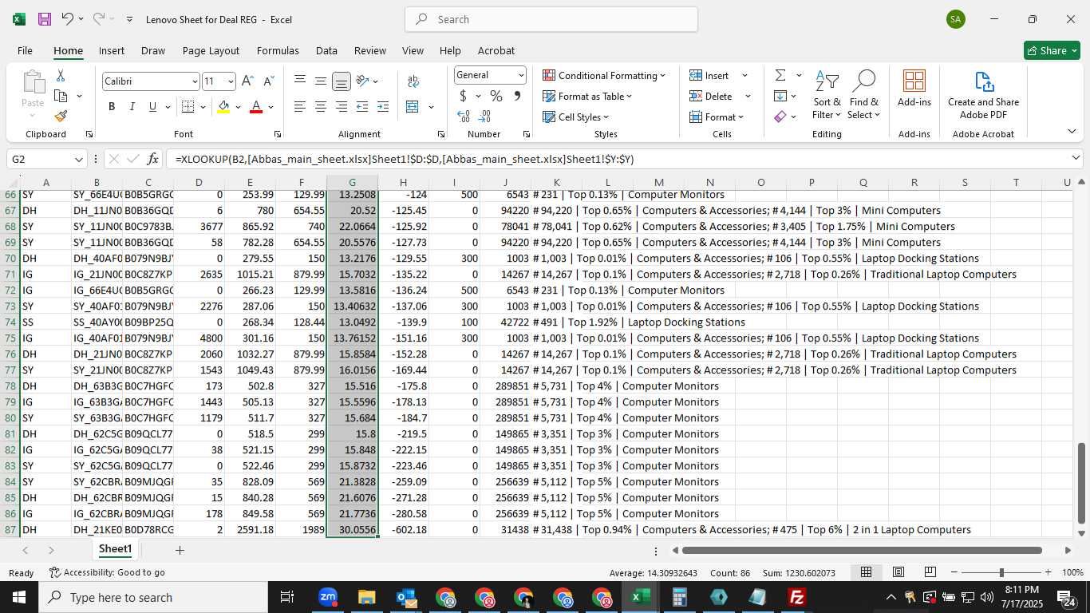
Task: Collapse the ribbon with chevron
Action: coord(1072,132)
